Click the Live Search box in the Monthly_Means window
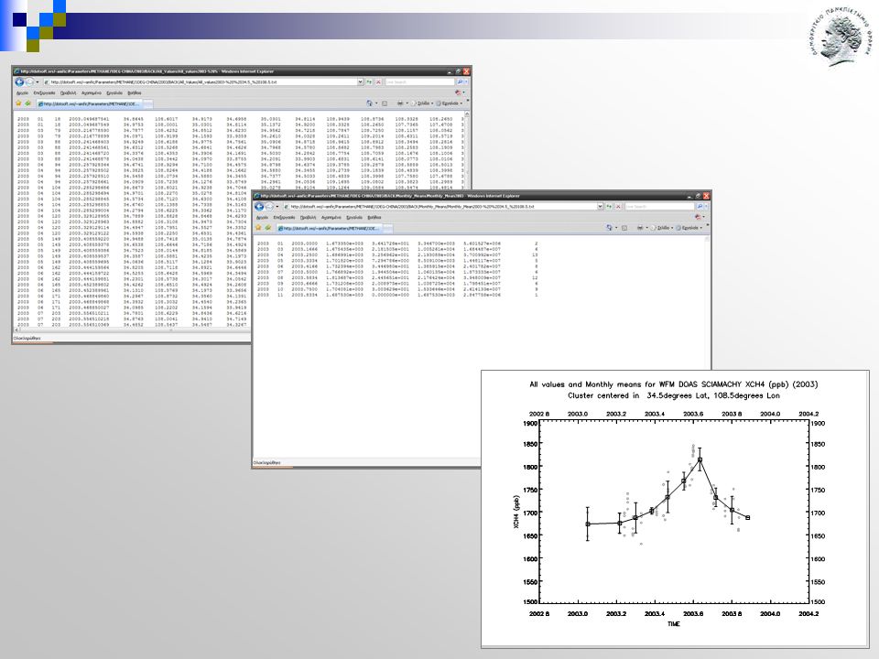Viewport: 879px width, 659px height. [659, 206]
